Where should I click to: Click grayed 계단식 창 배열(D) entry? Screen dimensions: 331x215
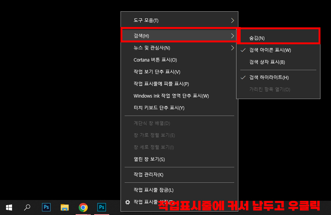click(x=179, y=123)
